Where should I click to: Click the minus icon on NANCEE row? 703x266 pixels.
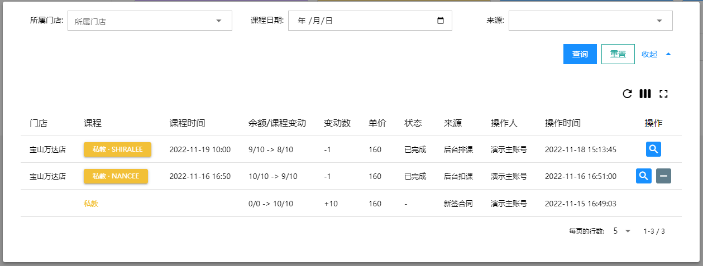(x=663, y=176)
